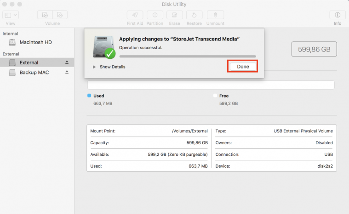Viewport: 349px width, 214px height.
Task: Click "599,2 GB (Zero KB purgeable)" value
Action: click(x=177, y=154)
